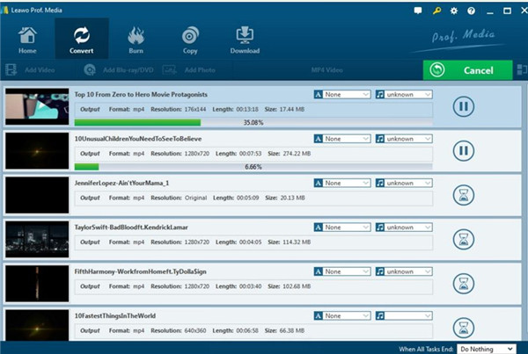
Task: Open audio track dropdown for JenniferLopez row
Action: point(408,183)
